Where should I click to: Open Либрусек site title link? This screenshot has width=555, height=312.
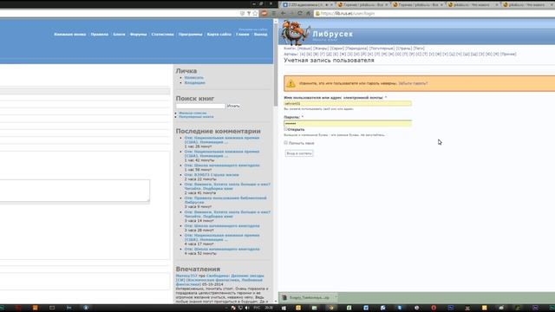tap(333, 34)
